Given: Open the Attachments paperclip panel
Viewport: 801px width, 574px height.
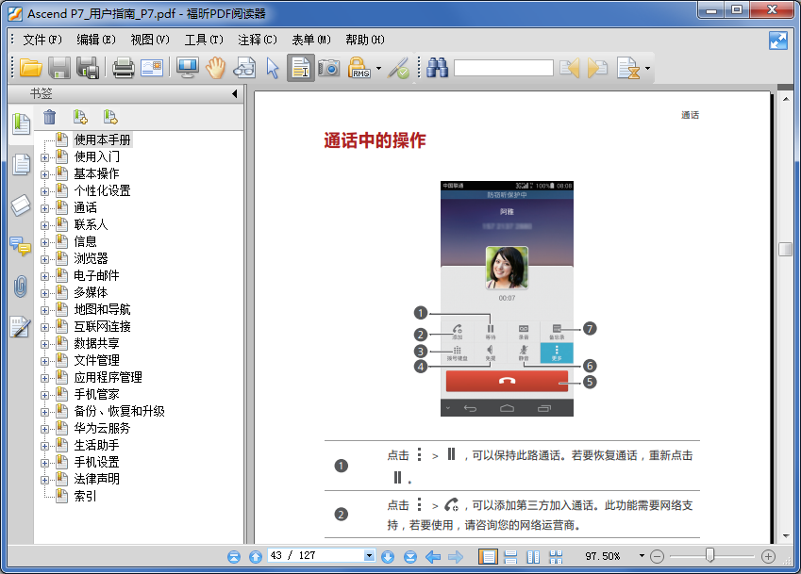Looking at the screenshot, I should pyautogui.click(x=21, y=287).
